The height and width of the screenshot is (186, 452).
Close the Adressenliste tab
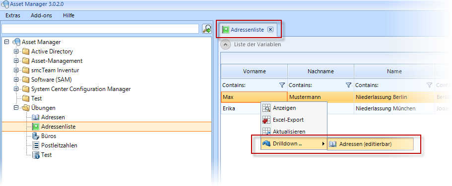point(270,29)
